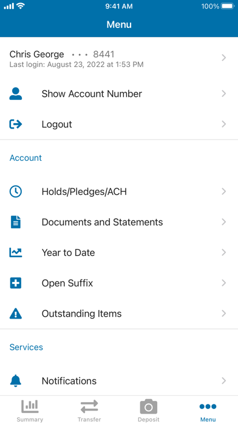Open chevron next to Outstanding Items
This screenshot has width=238, height=424.
tap(223, 313)
